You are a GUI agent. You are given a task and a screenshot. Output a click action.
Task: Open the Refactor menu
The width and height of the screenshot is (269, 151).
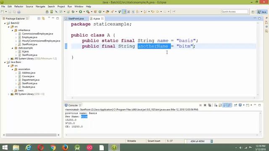tap(18, 7)
